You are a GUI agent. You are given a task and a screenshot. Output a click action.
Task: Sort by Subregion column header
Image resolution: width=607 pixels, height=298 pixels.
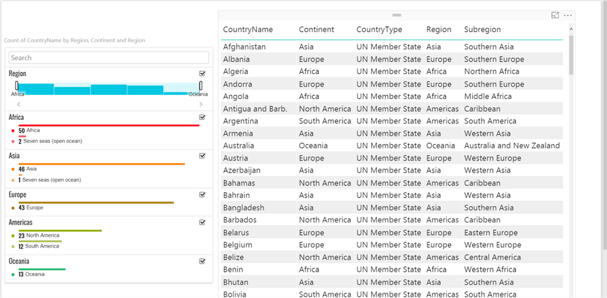(482, 30)
